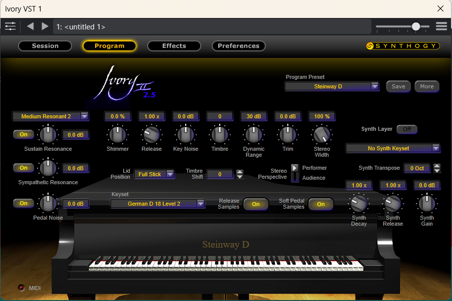Toggle Sustain Resonance On button
This screenshot has height=301, width=452.
(x=24, y=134)
